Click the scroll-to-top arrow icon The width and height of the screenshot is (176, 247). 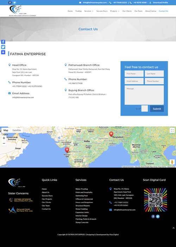click(174, 228)
